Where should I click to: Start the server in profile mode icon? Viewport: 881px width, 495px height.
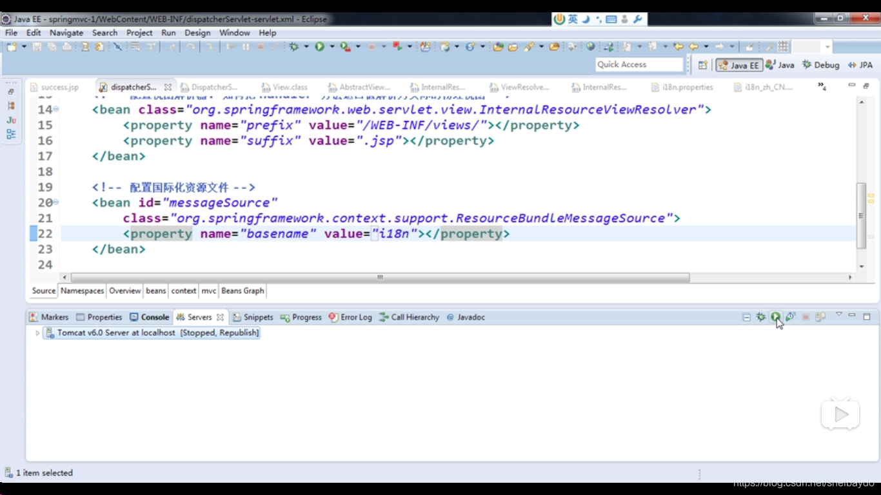coord(791,317)
